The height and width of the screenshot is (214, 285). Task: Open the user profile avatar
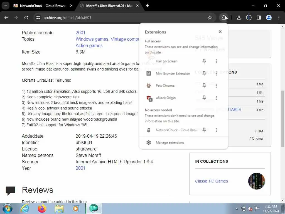pos(269,18)
